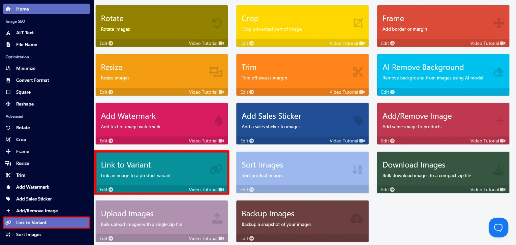This screenshot has height=245, width=516.
Task: Click Edit on the Download Images card
Action: [x=388, y=190]
